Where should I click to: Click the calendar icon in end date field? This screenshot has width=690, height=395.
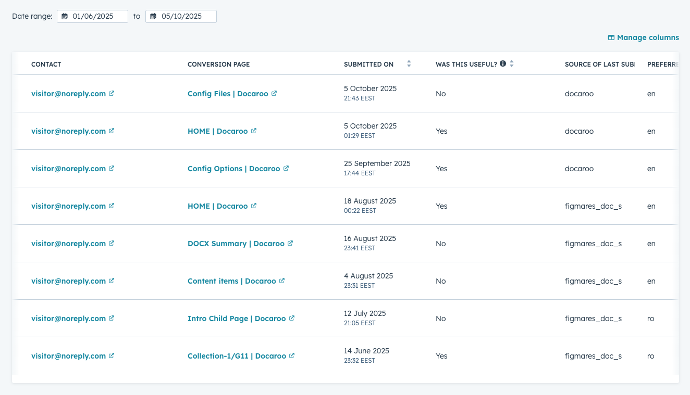(x=153, y=17)
